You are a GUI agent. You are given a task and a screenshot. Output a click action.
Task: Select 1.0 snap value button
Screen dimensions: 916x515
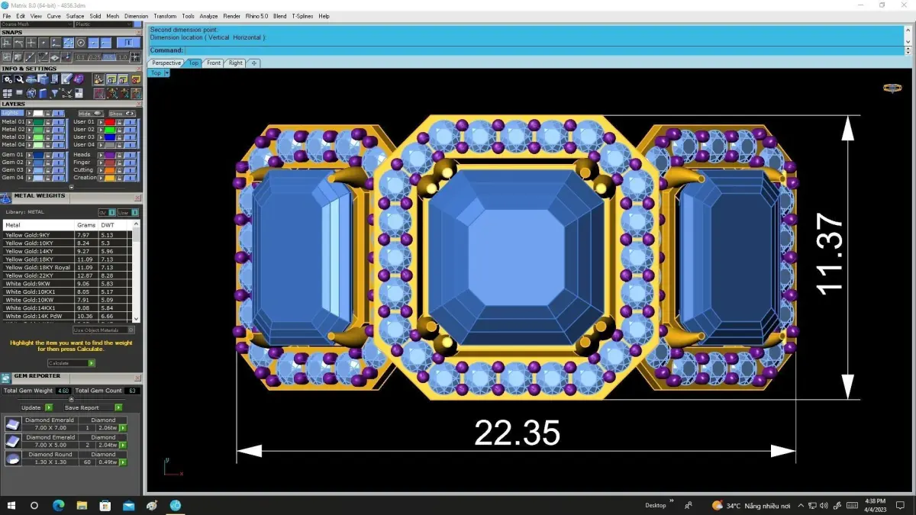122,57
